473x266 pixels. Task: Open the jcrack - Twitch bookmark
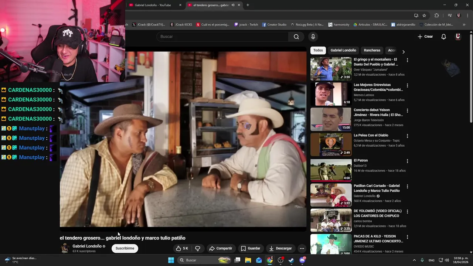click(x=246, y=24)
